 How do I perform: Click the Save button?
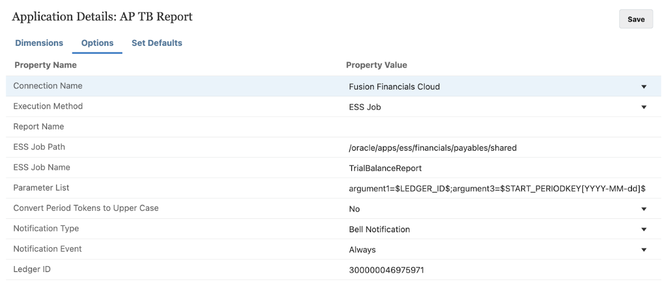[636, 19]
